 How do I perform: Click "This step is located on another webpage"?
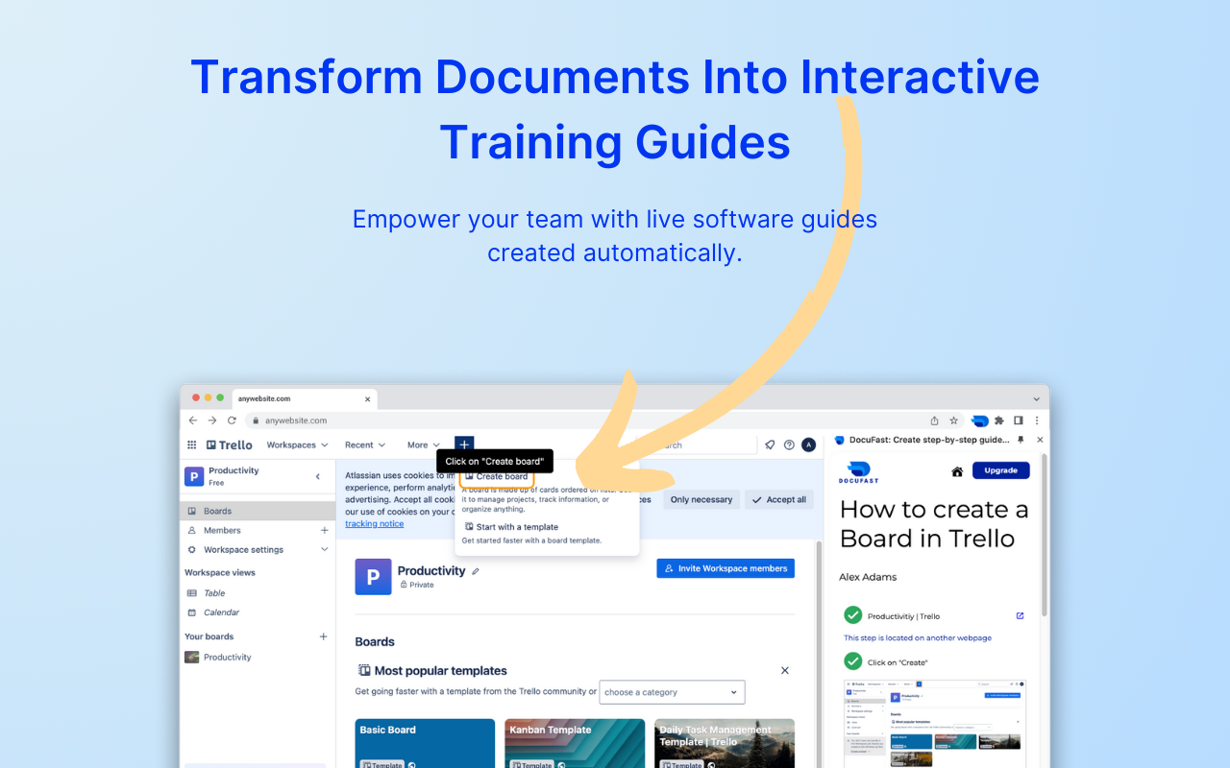pyautogui.click(x=918, y=637)
